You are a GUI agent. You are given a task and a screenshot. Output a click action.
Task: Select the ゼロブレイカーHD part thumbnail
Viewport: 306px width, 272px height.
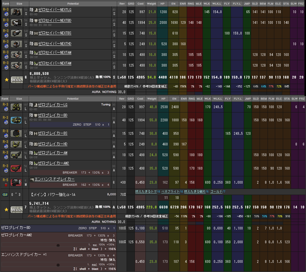click(x=16, y=144)
